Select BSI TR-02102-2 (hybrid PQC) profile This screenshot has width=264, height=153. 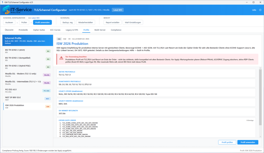coord(28,67)
